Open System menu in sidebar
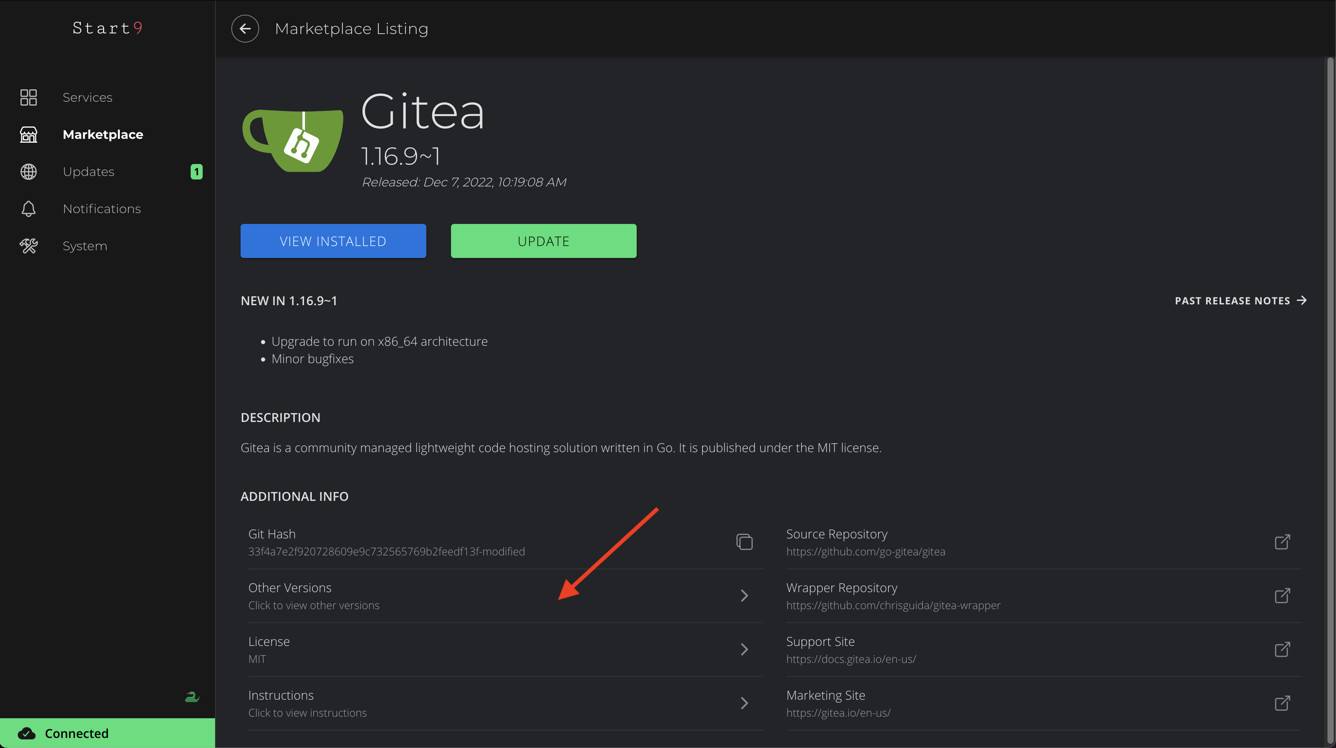 pos(85,246)
